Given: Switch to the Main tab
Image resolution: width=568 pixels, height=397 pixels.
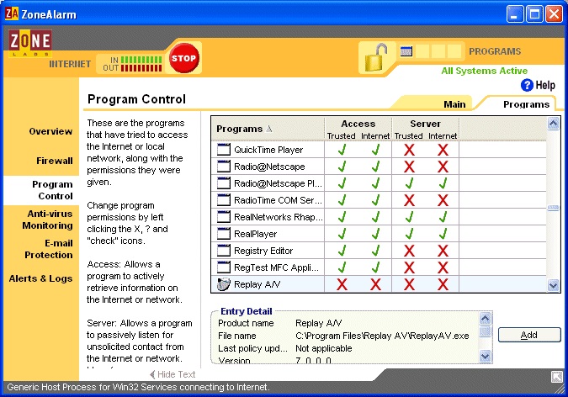Looking at the screenshot, I should pos(454,104).
